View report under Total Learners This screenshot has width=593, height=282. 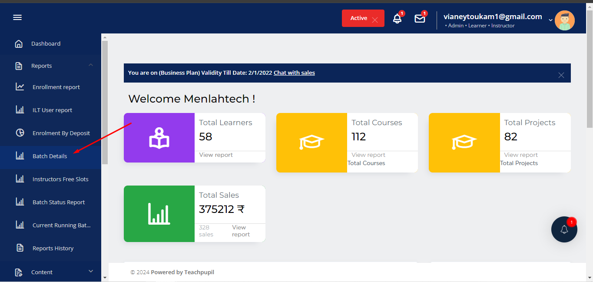pos(216,155)
